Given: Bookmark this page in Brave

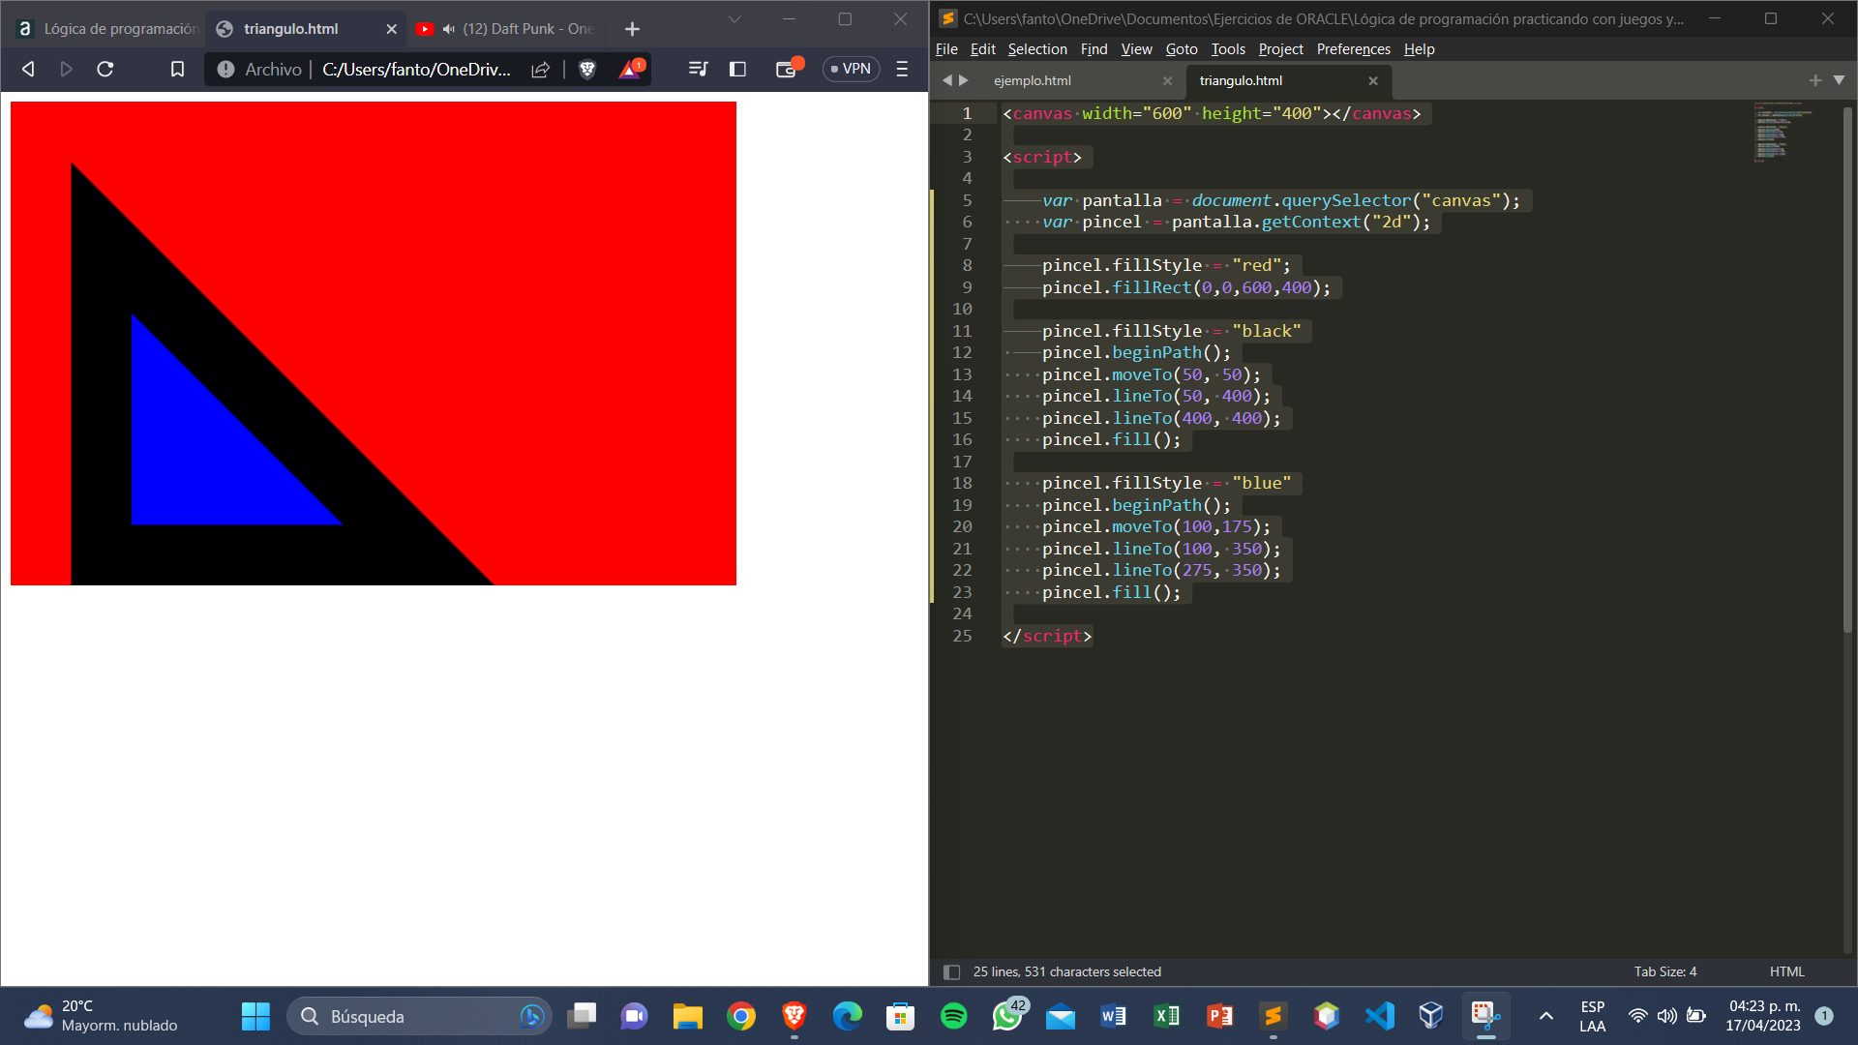Looking at the screenshot, I should point(177,69).
